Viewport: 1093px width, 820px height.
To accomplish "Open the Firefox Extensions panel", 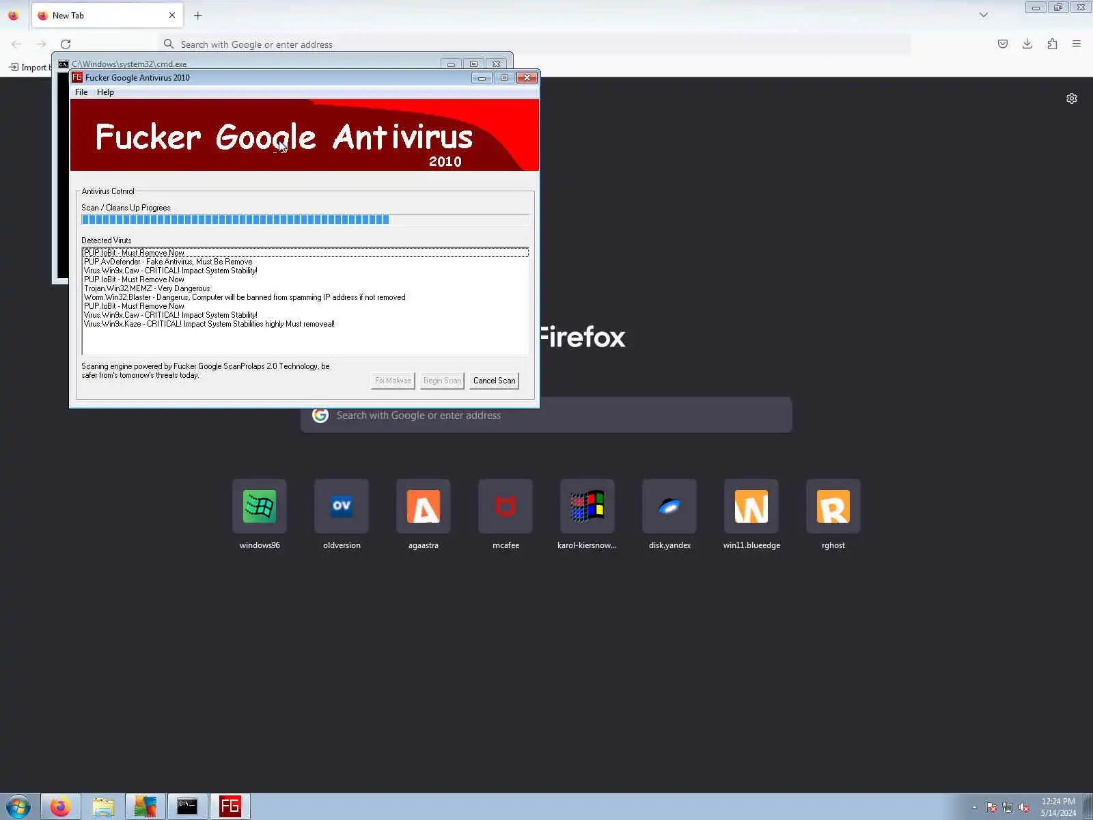I will click(x=1052, y=44).
